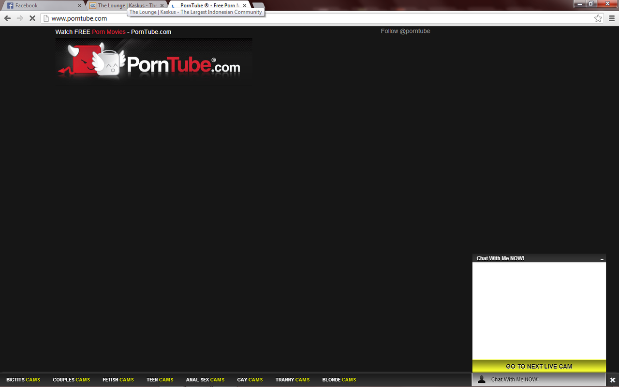Open the Chrome hamburger menu
Image resolution: width=619 pixels, height=387 pixels.
coord(611,18)
